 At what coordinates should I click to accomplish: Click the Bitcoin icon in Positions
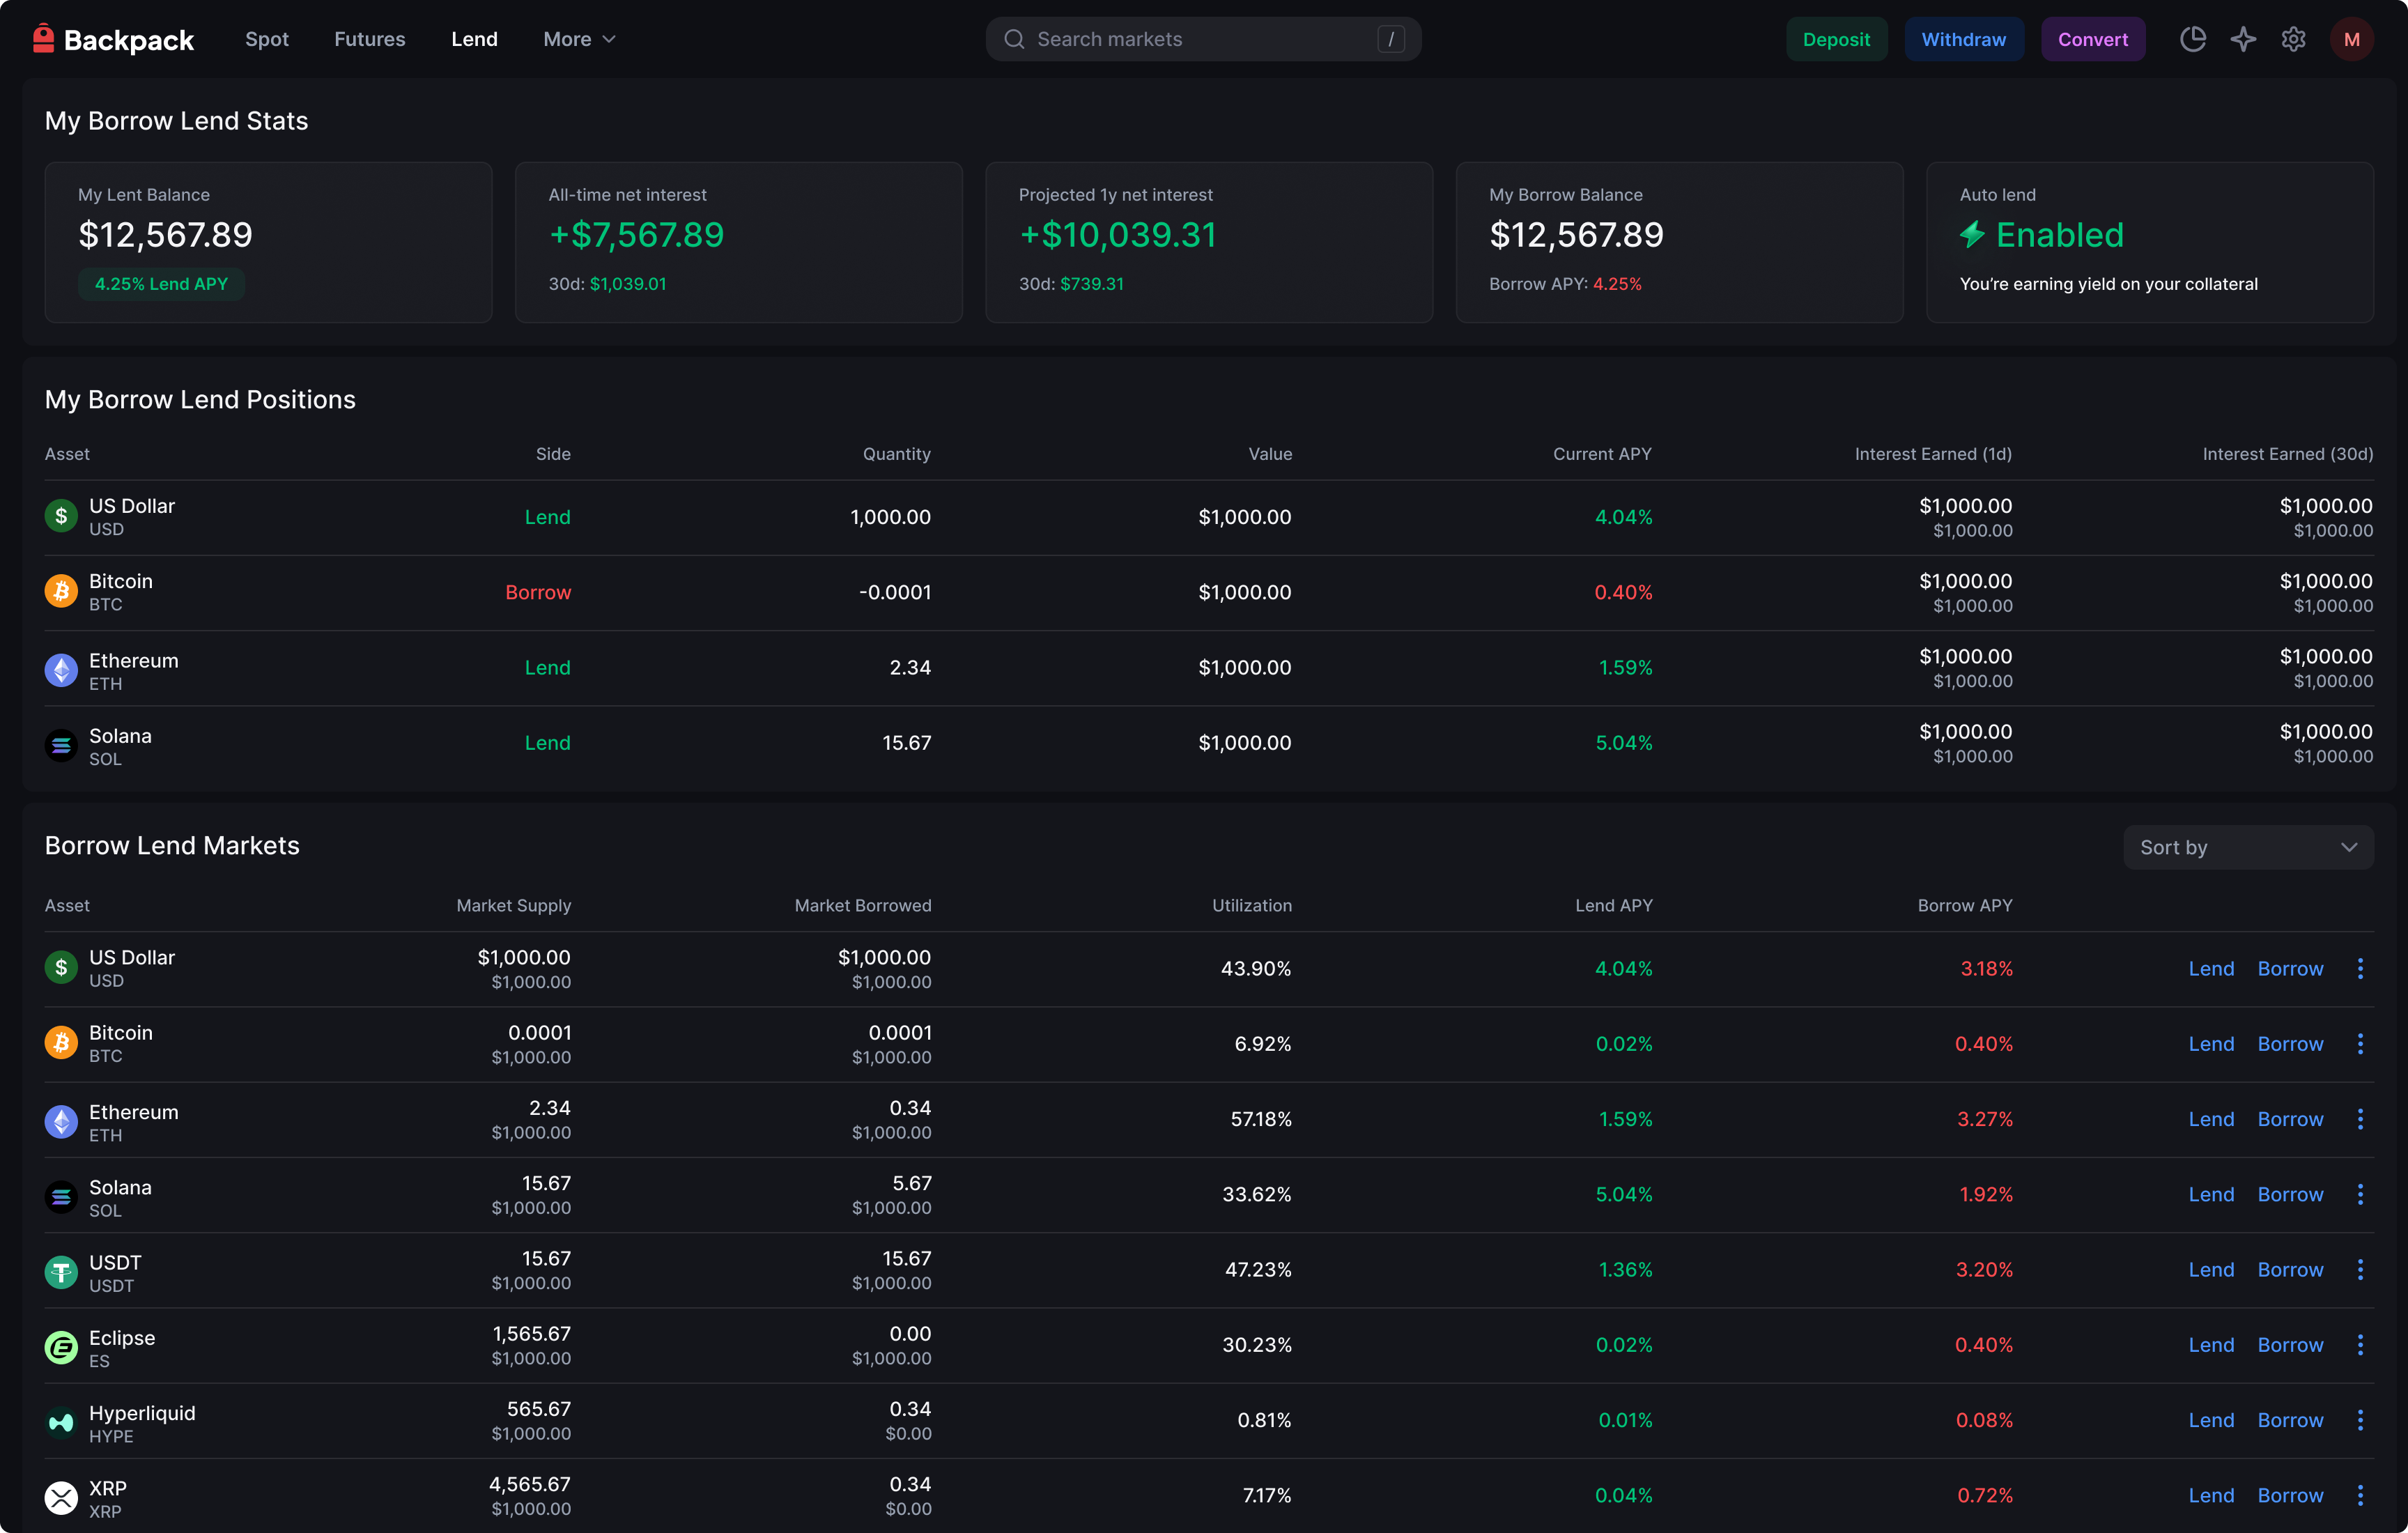(61, 591)
